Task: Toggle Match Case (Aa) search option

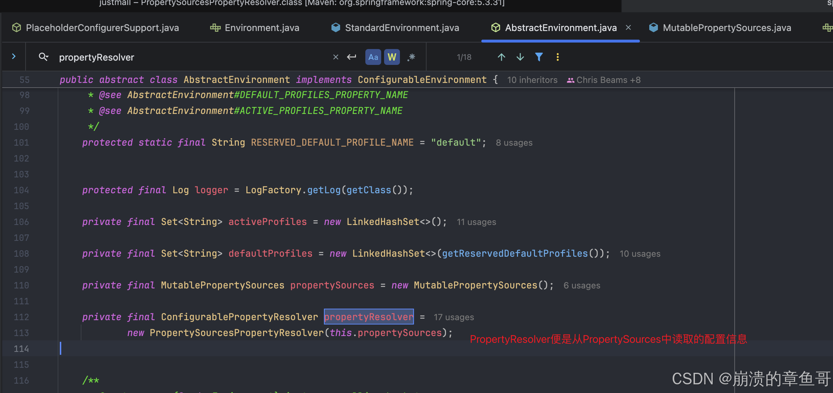Action: [x=373, y=57]
